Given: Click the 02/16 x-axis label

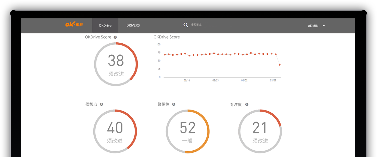Looking at the screenshot, I should pos(187,80).
